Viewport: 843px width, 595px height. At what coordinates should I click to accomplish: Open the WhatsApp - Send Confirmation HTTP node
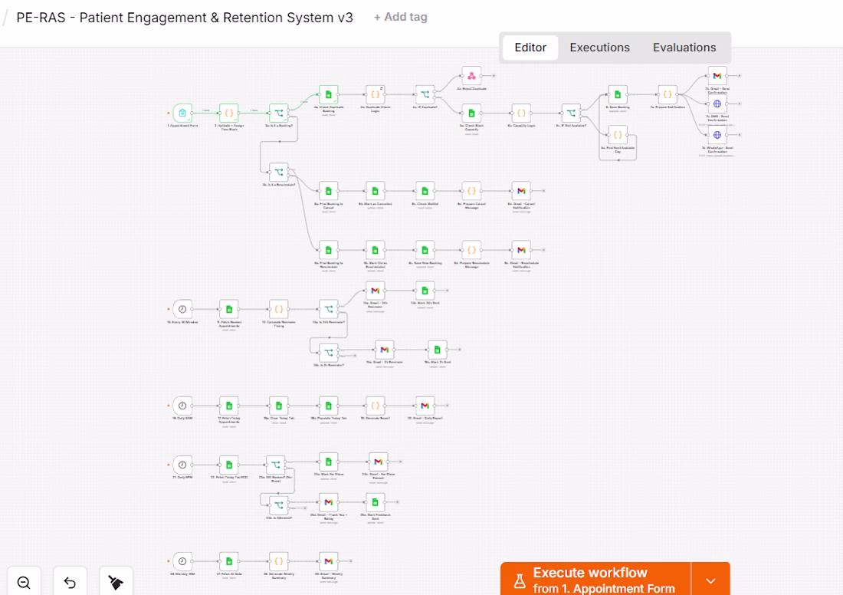pos(717,135)
